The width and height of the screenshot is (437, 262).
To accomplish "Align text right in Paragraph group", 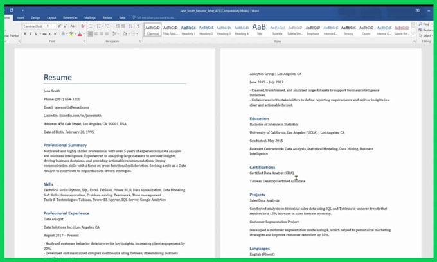I will [x=102, y=34].
